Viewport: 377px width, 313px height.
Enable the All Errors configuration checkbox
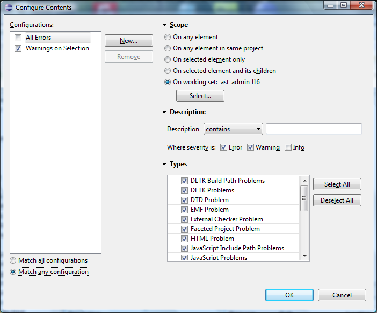(18, 38)
